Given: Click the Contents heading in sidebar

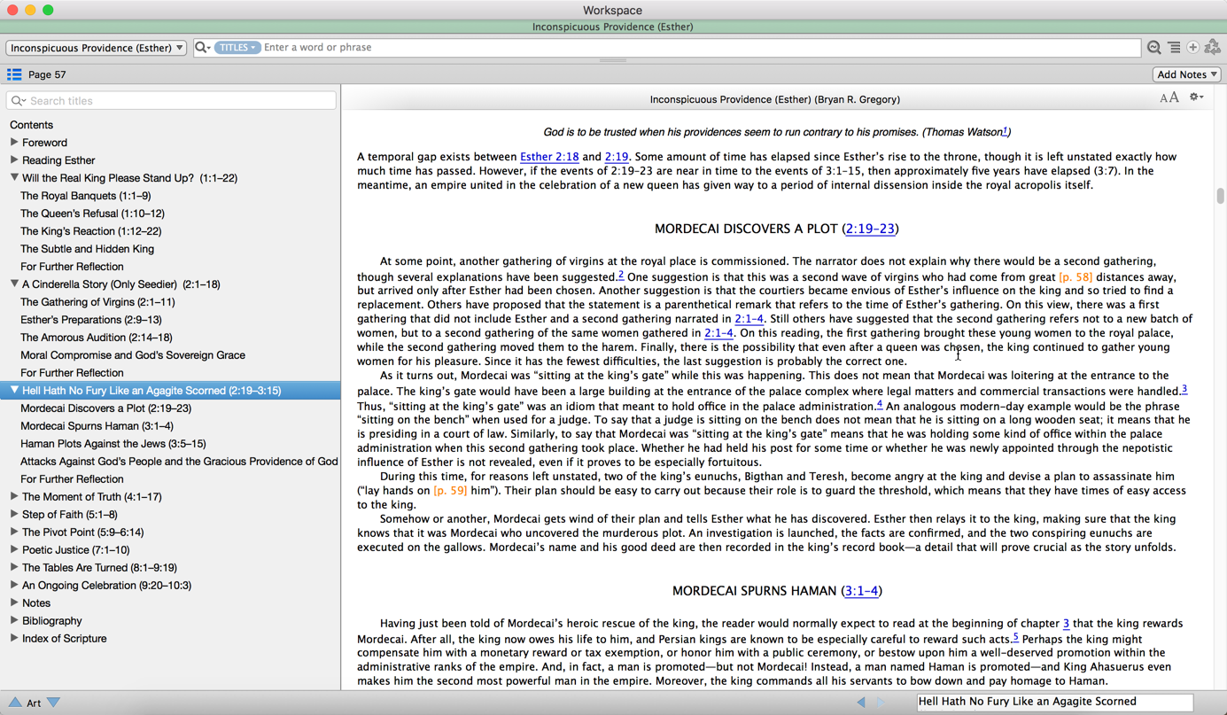Looking at the screenshot, I should coord(31,125).
